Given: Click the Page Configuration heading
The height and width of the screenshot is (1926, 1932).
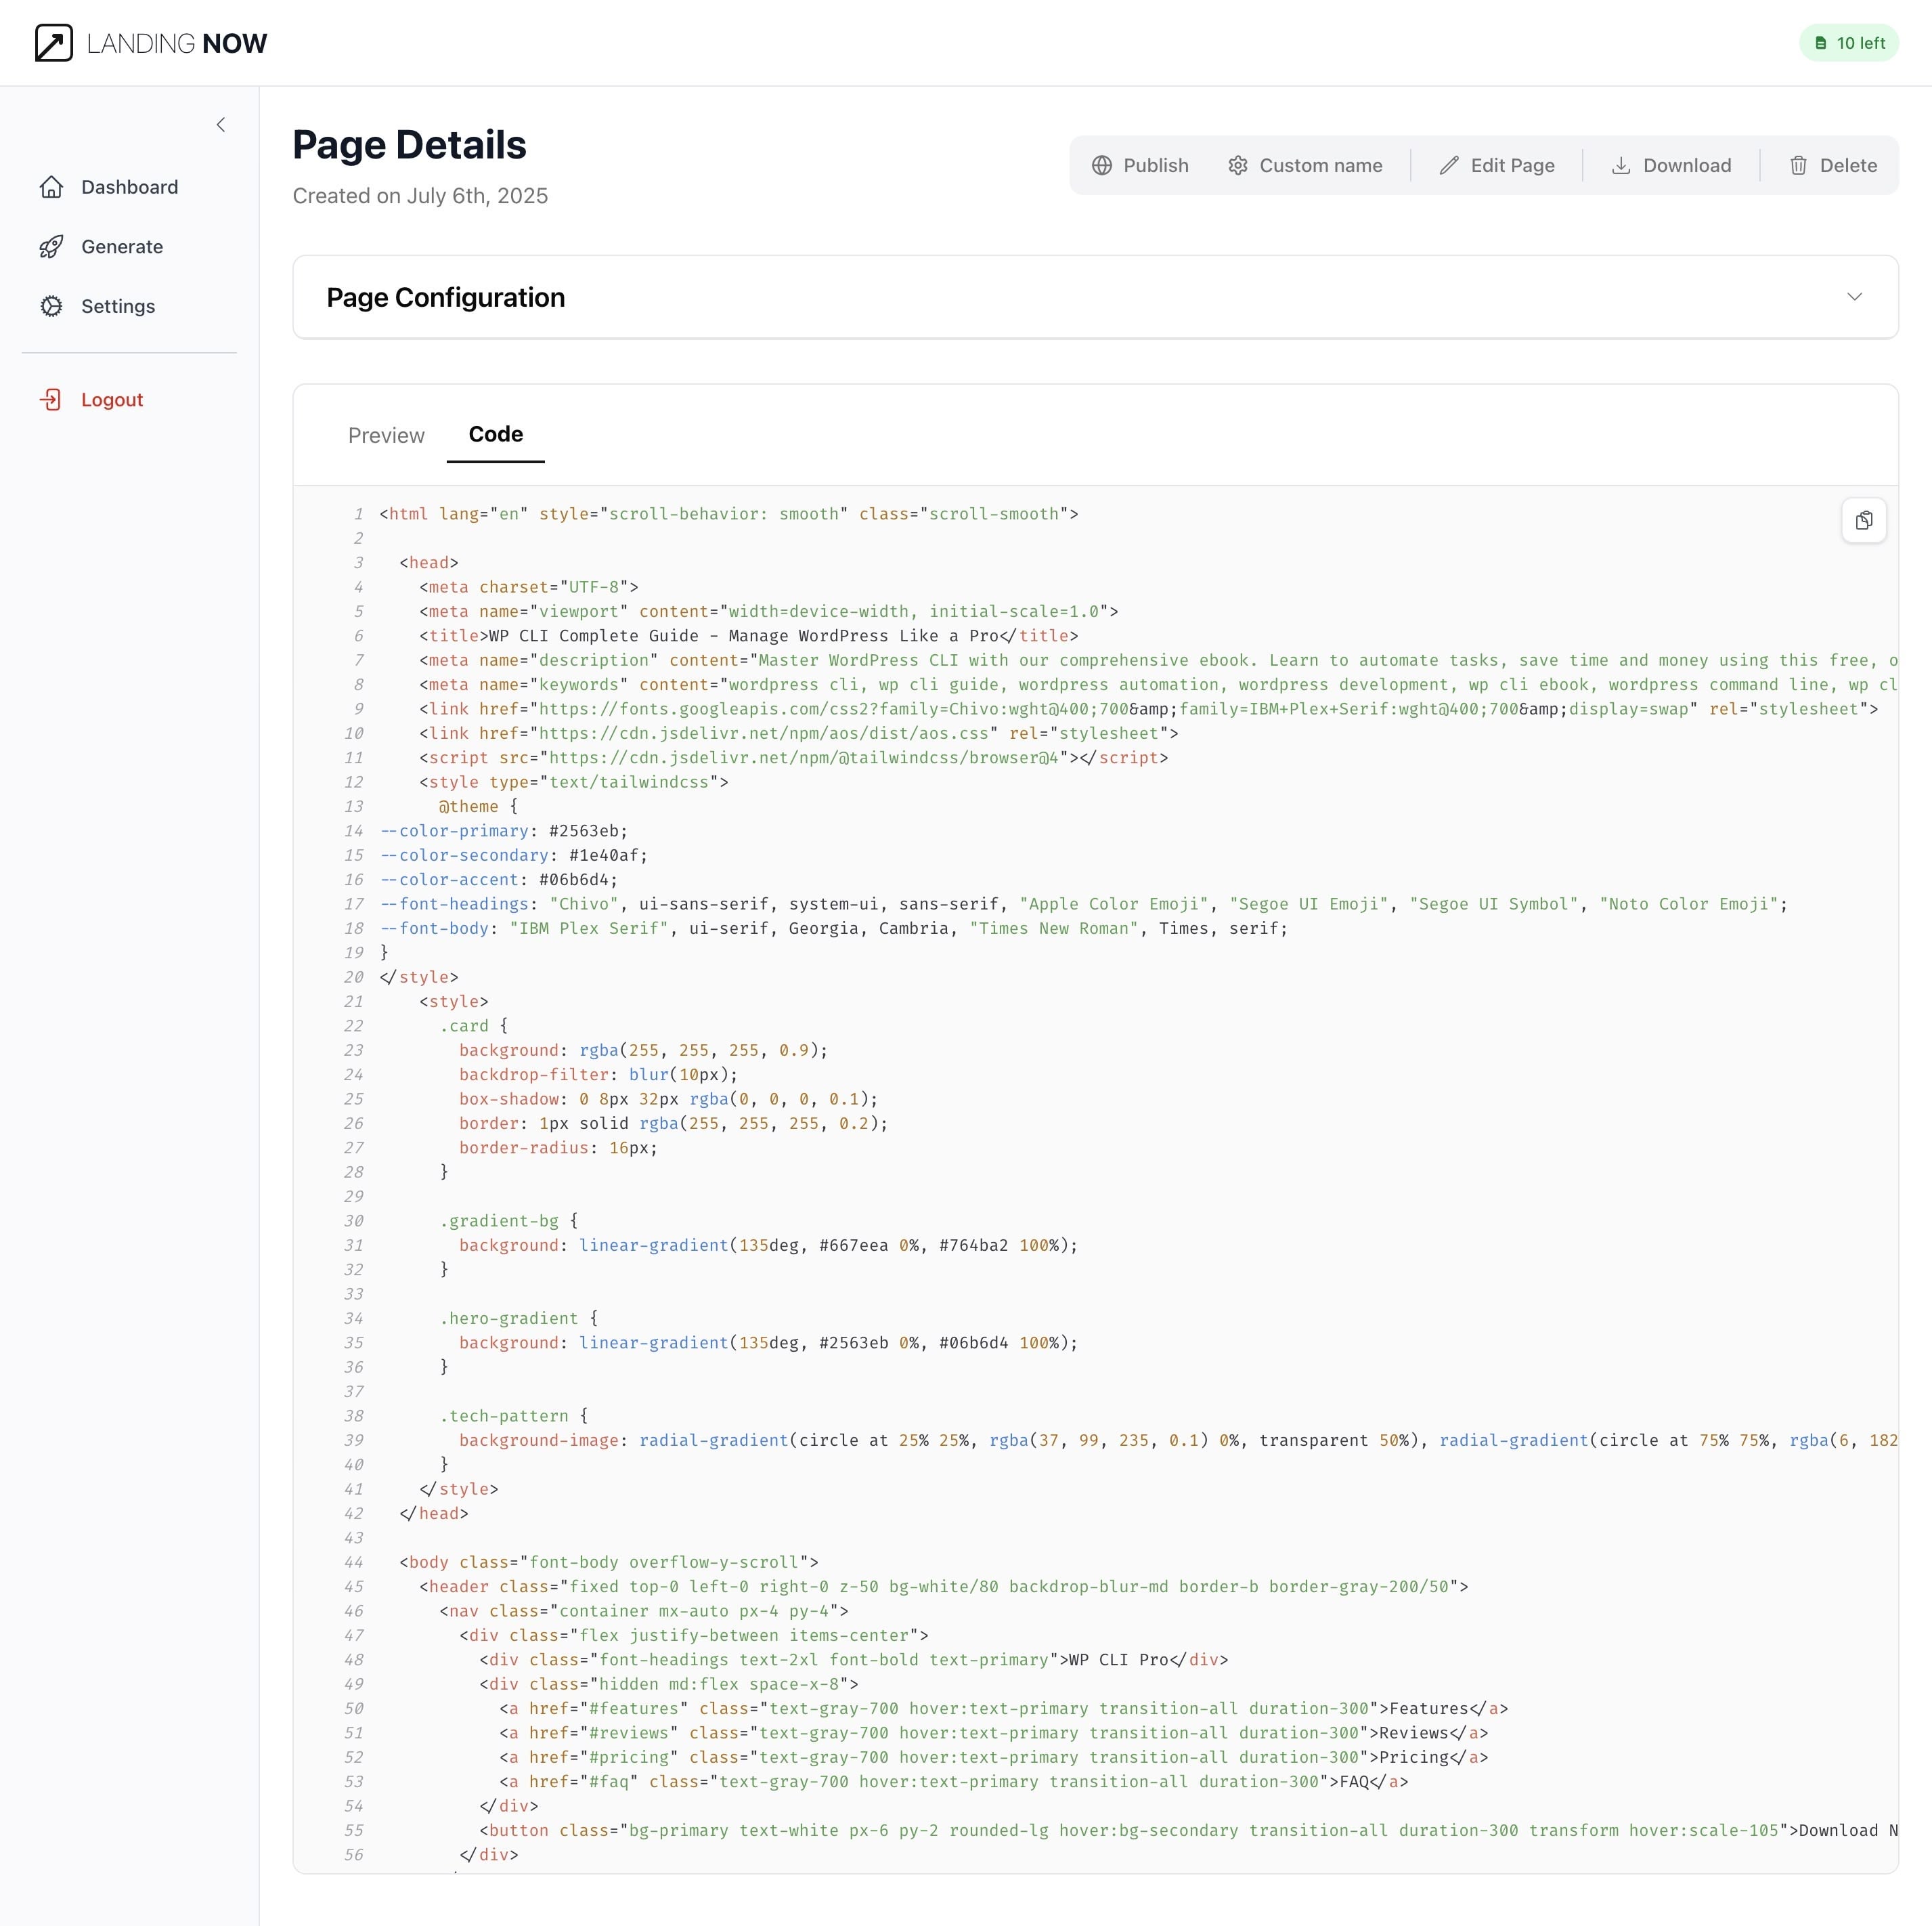Looking at the screenshot, I should coord(446,297).
